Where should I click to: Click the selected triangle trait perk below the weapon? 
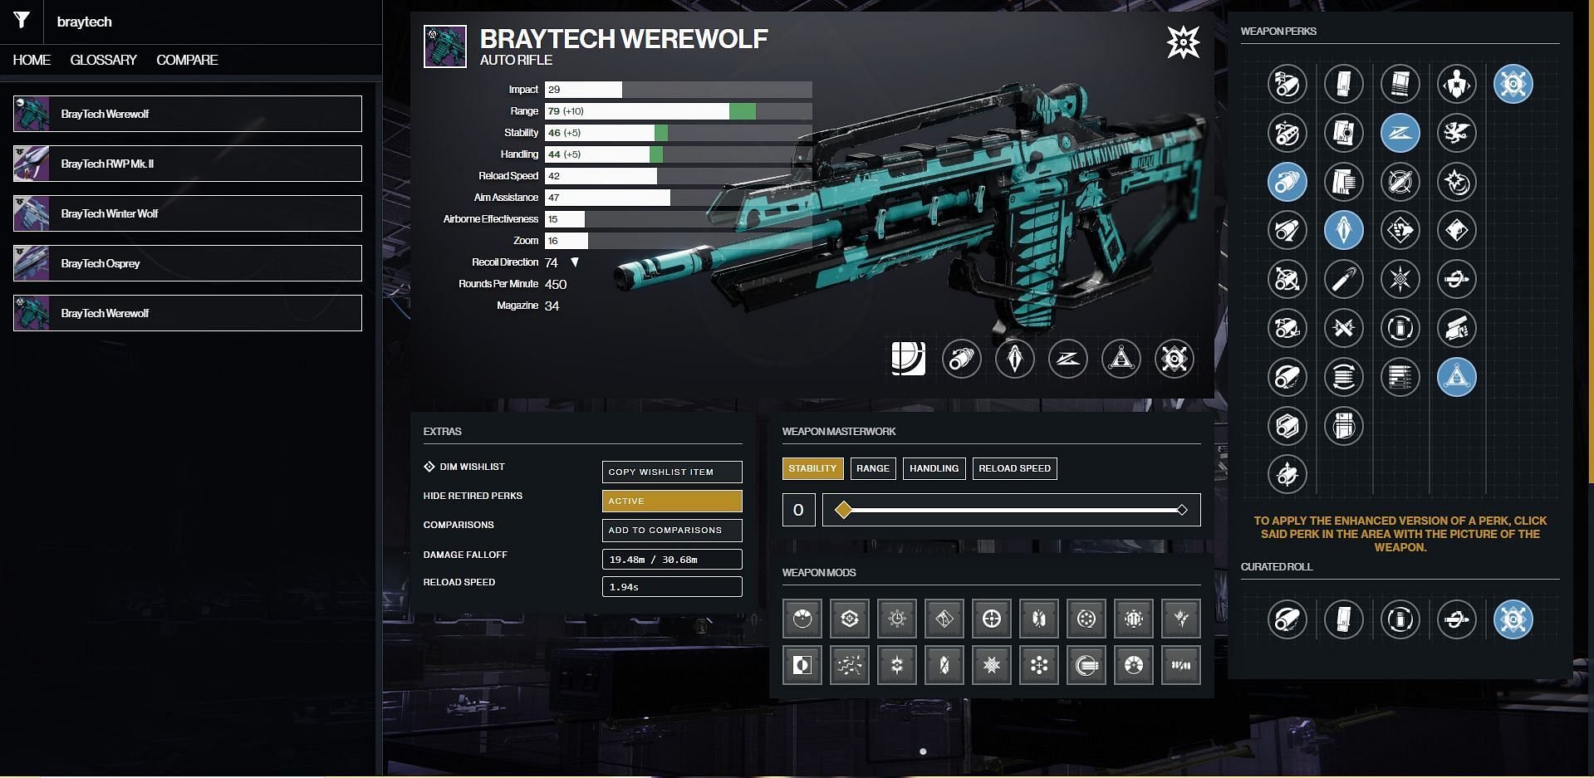click(1121, 359)
